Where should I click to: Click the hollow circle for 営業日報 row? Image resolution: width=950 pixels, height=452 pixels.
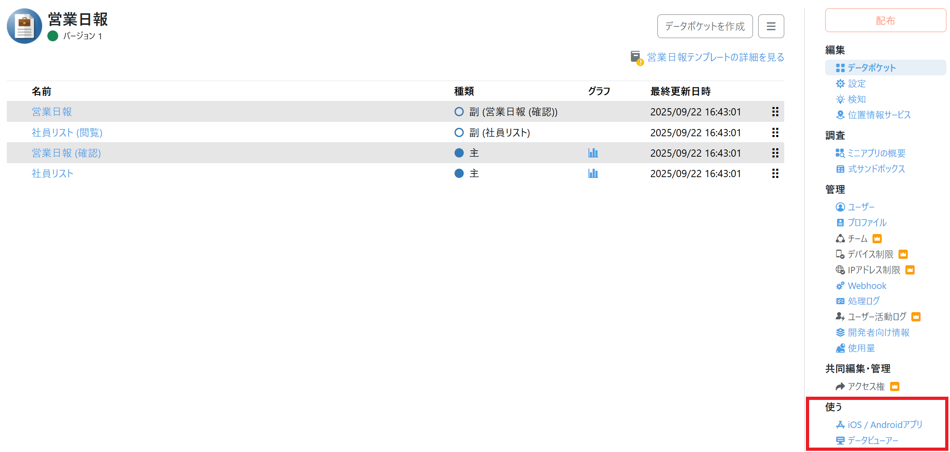coord(459,112)
